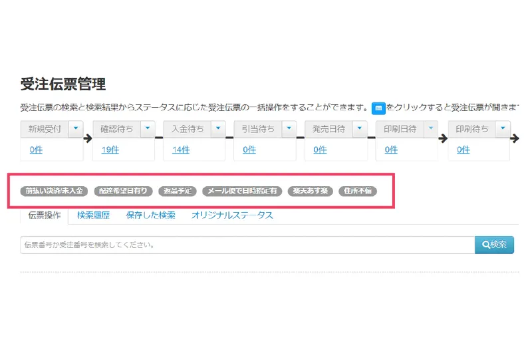Open the 0件 link under 印刷待ち

(463, 150)
